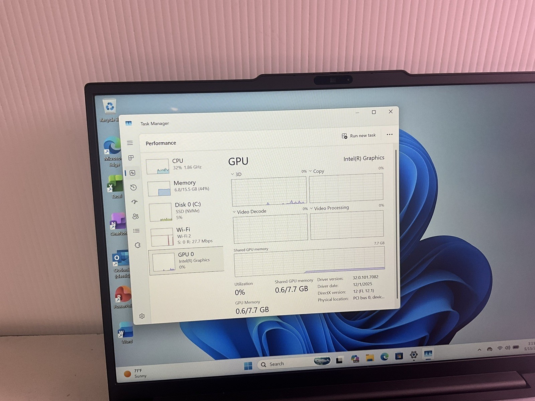
Task: Click the DirectX version 12 (FL 12.1) value
Action: [363, 291]
